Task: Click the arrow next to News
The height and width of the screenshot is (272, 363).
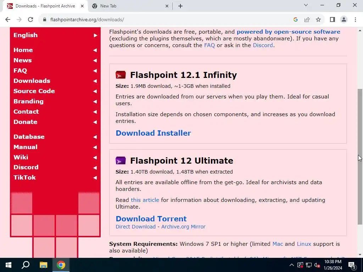Action: click(95, 60)
